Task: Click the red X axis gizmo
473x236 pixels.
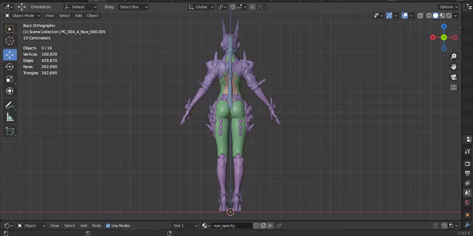Action: 433,37
